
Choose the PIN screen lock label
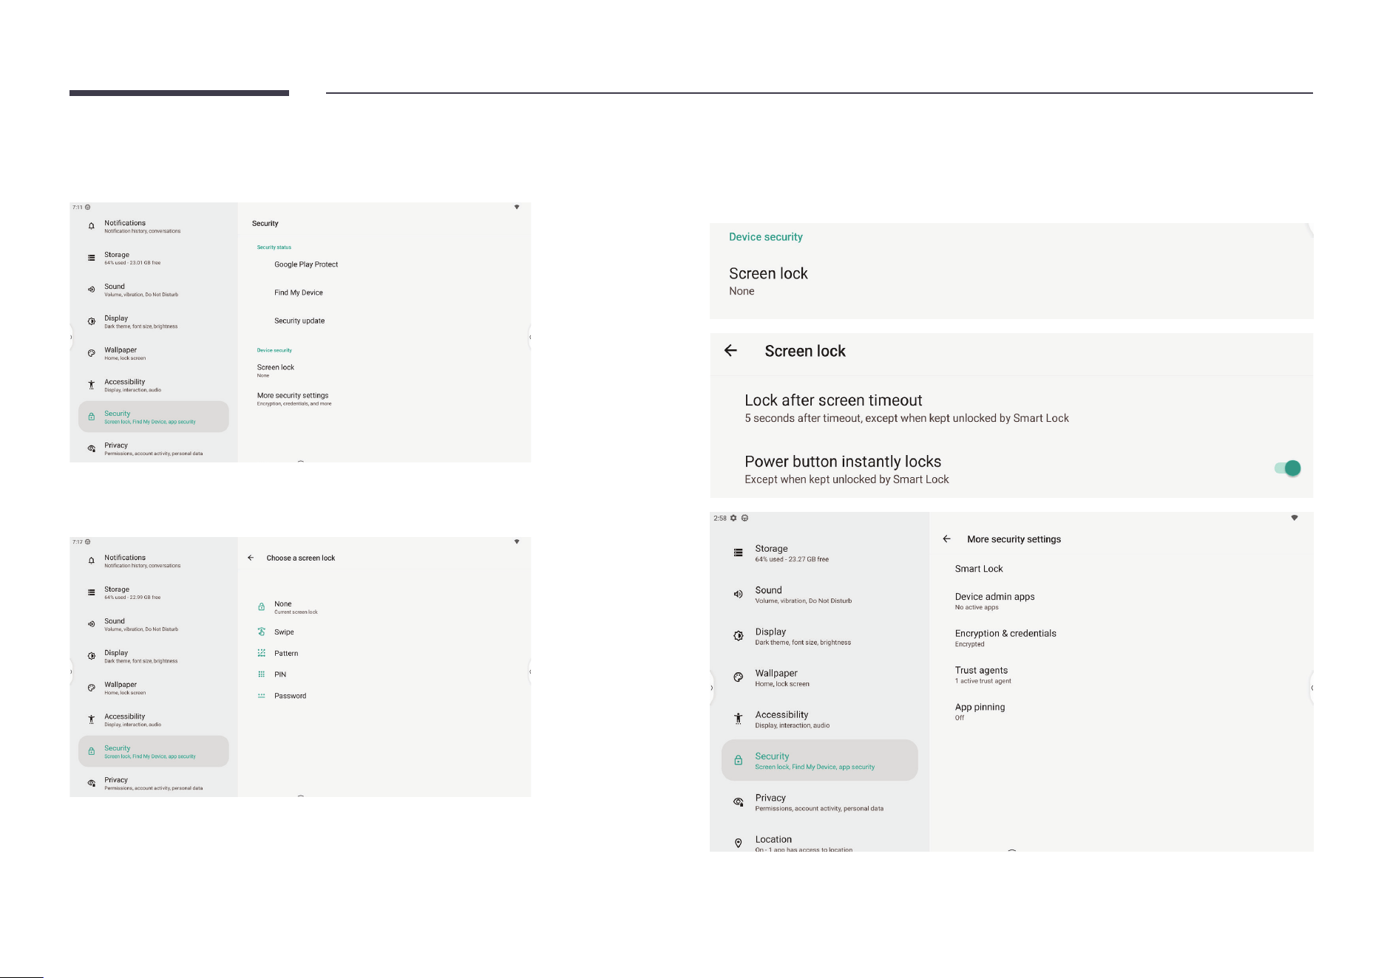pos(280,674)
